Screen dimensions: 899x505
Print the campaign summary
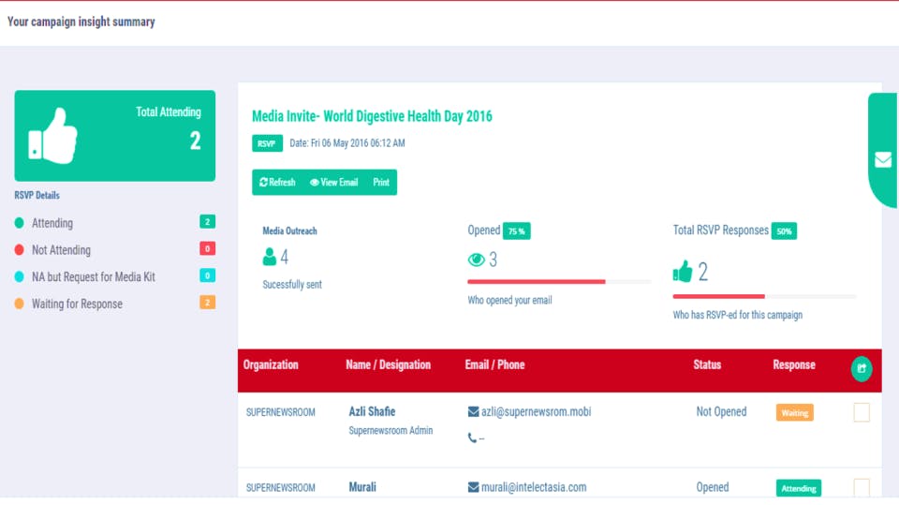point(381,183)
